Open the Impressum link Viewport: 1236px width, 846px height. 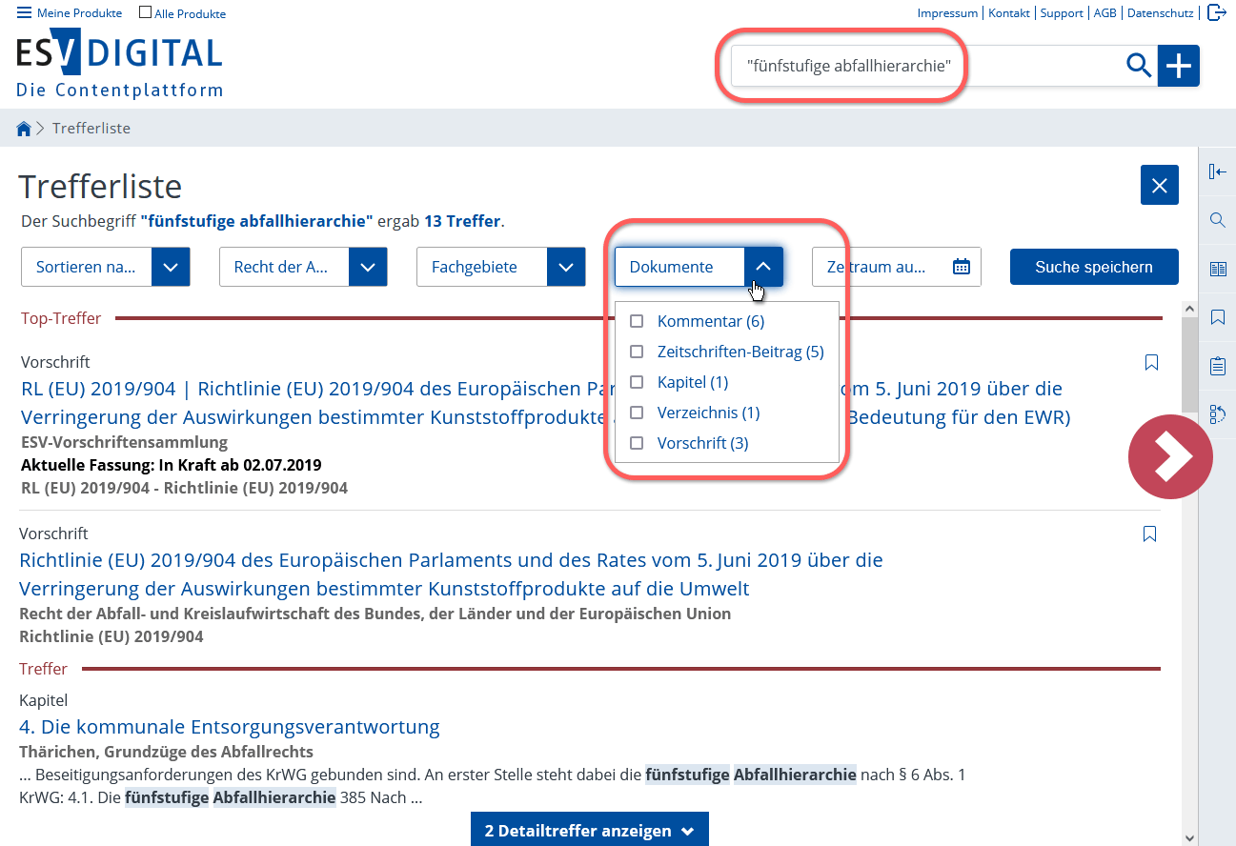pos(947,12)
